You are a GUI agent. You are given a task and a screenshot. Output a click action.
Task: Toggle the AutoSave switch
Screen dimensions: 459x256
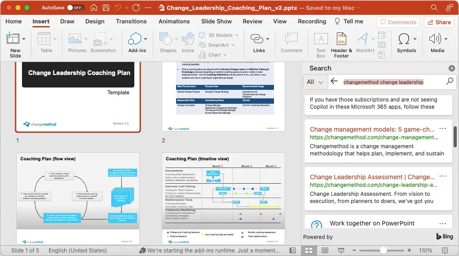click(x=75, y=8)
